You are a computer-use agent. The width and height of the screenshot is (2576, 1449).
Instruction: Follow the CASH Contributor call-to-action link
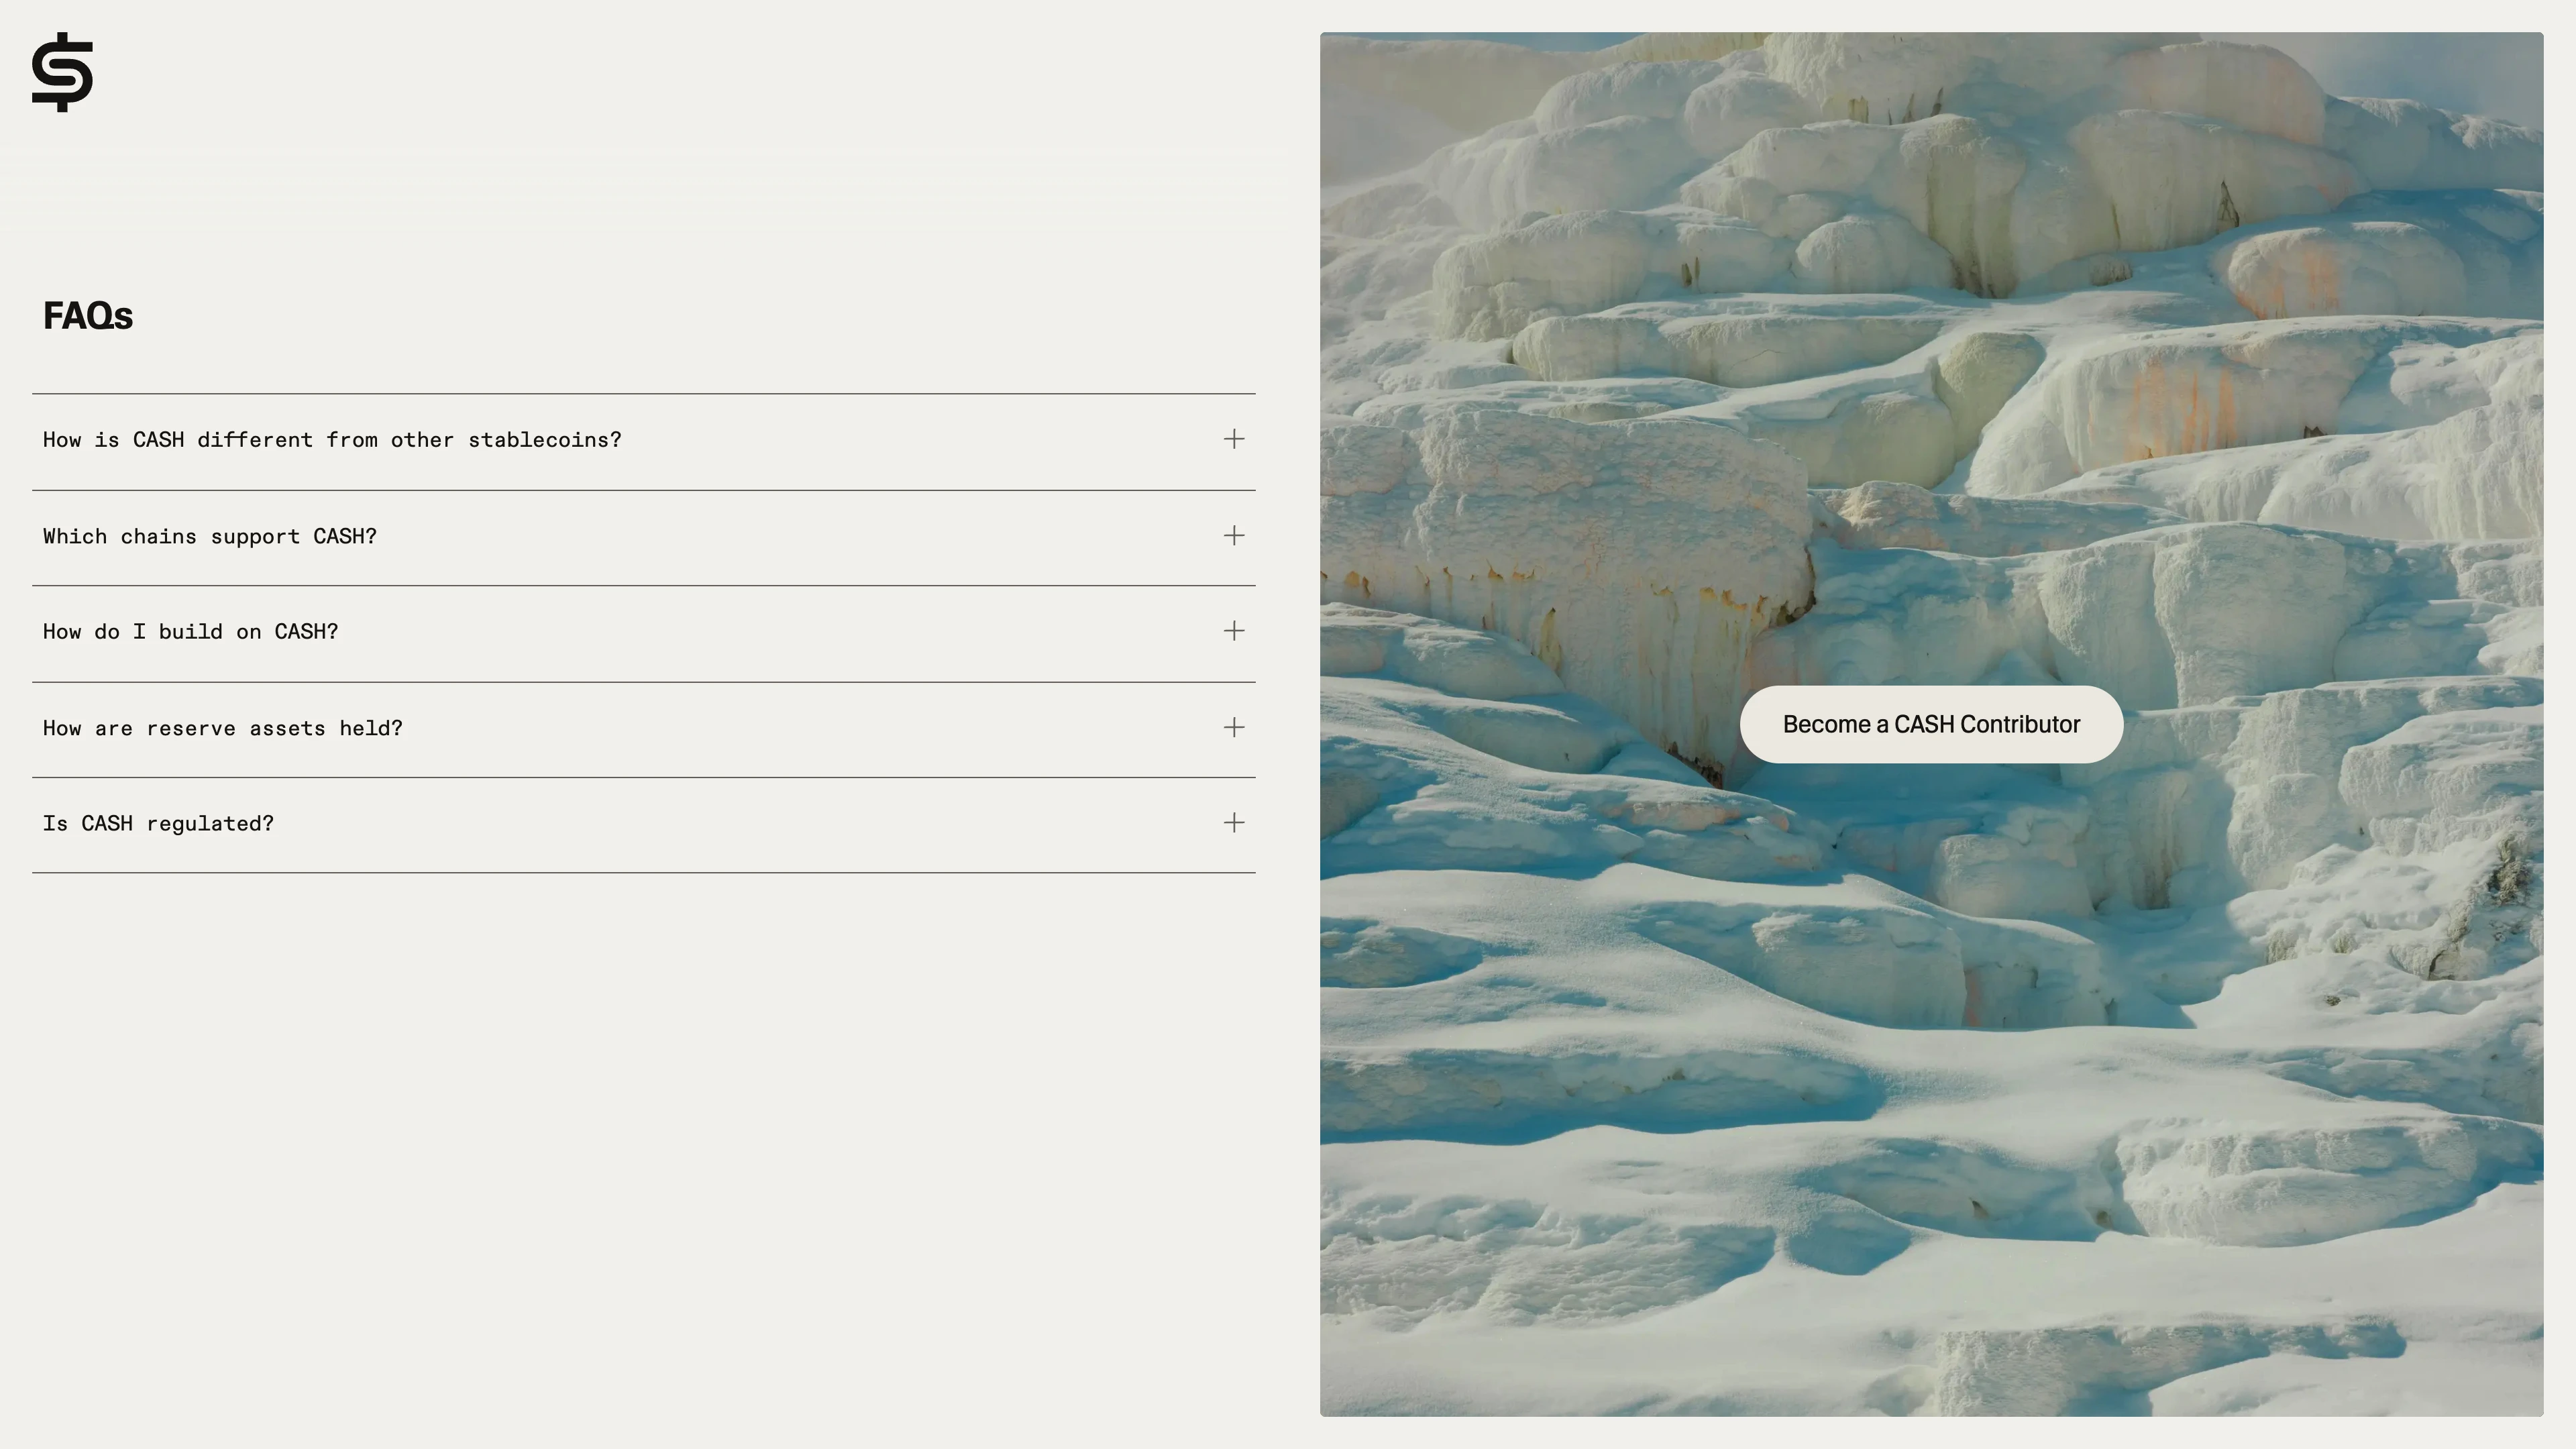point(1931,724)
